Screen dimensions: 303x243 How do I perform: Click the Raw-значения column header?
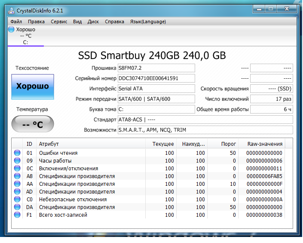(262, 144)
